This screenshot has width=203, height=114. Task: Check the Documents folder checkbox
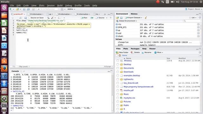[x=118, y=68]
